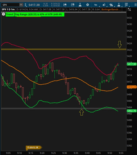Open the symbol selector dropdown arrow
This screenshot has width=137, height=155.
[21, 5]
